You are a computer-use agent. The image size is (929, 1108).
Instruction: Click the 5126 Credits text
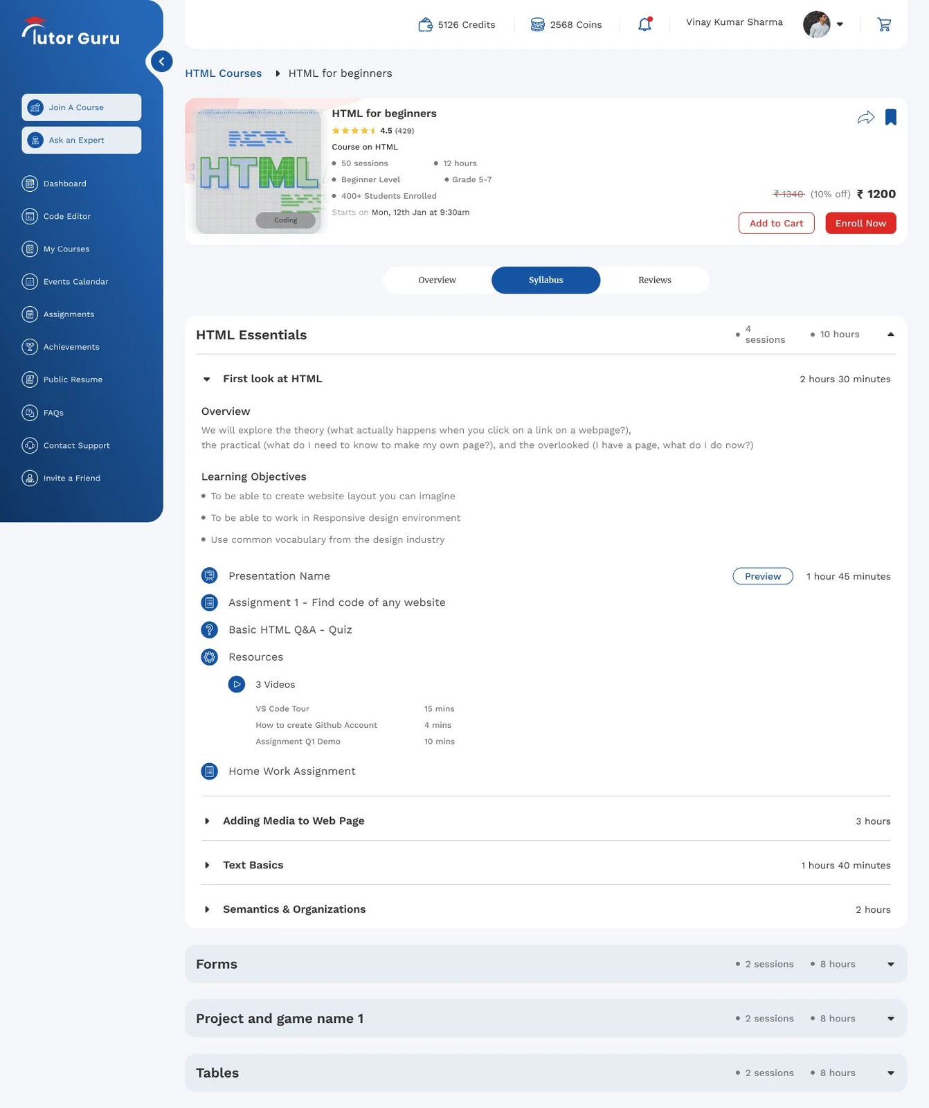467,25
